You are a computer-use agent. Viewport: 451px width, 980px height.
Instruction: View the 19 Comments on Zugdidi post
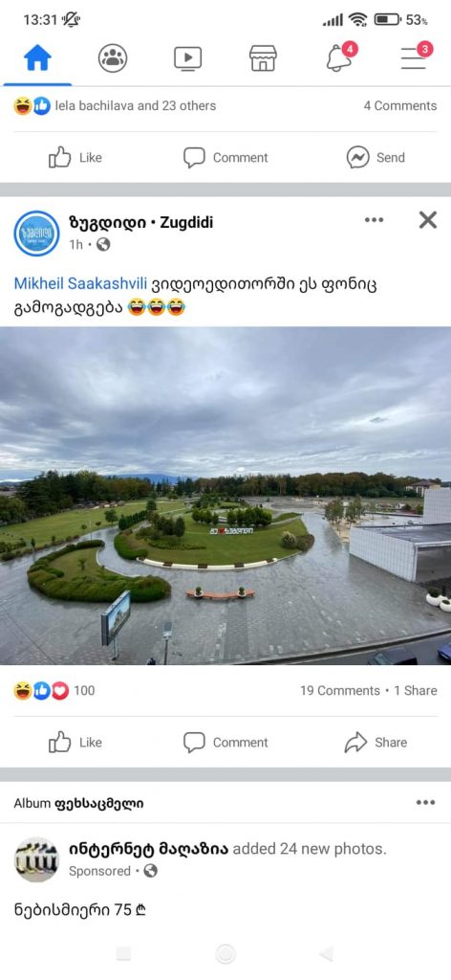339,691
